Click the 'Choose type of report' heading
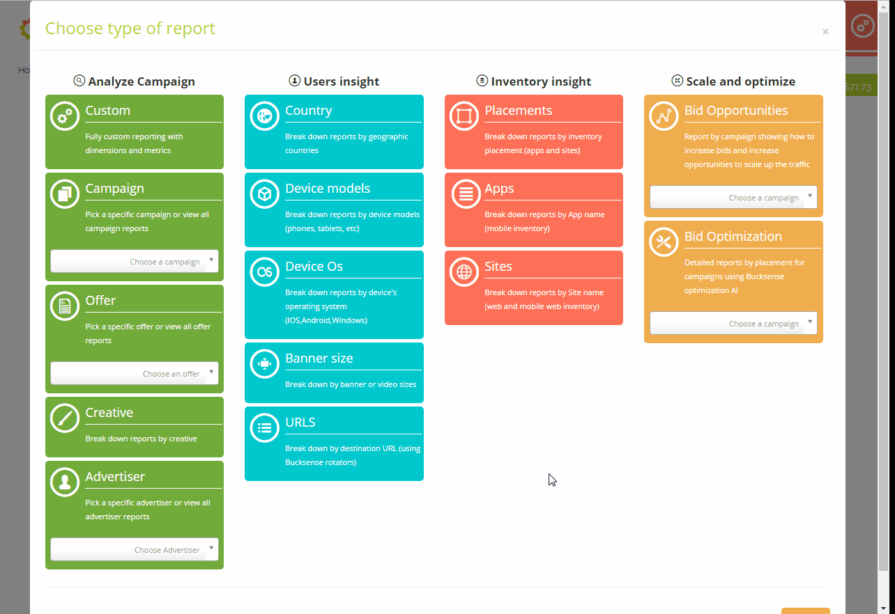Image resolution: width=895 pixels, height=614 pixels. click(130, 29)
